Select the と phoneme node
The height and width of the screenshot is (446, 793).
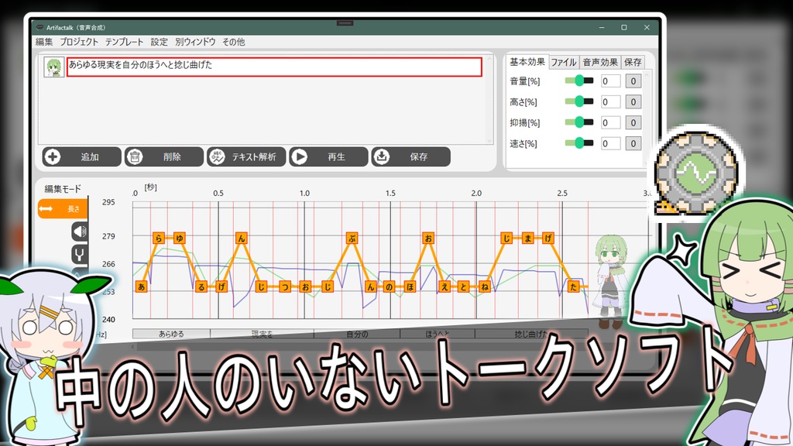pyautogui.click(x=463, y=286)
